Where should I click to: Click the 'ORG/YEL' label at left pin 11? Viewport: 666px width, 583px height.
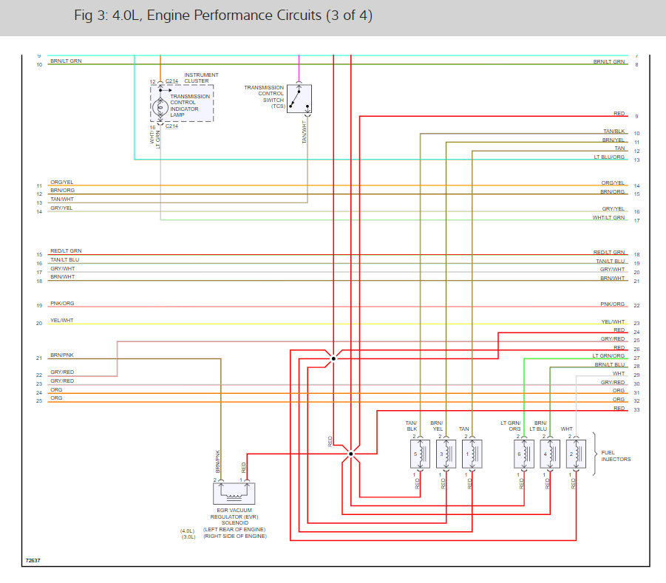tap(61, 183)
